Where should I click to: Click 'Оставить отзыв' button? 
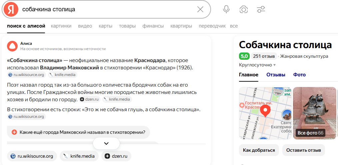point(304,150)
